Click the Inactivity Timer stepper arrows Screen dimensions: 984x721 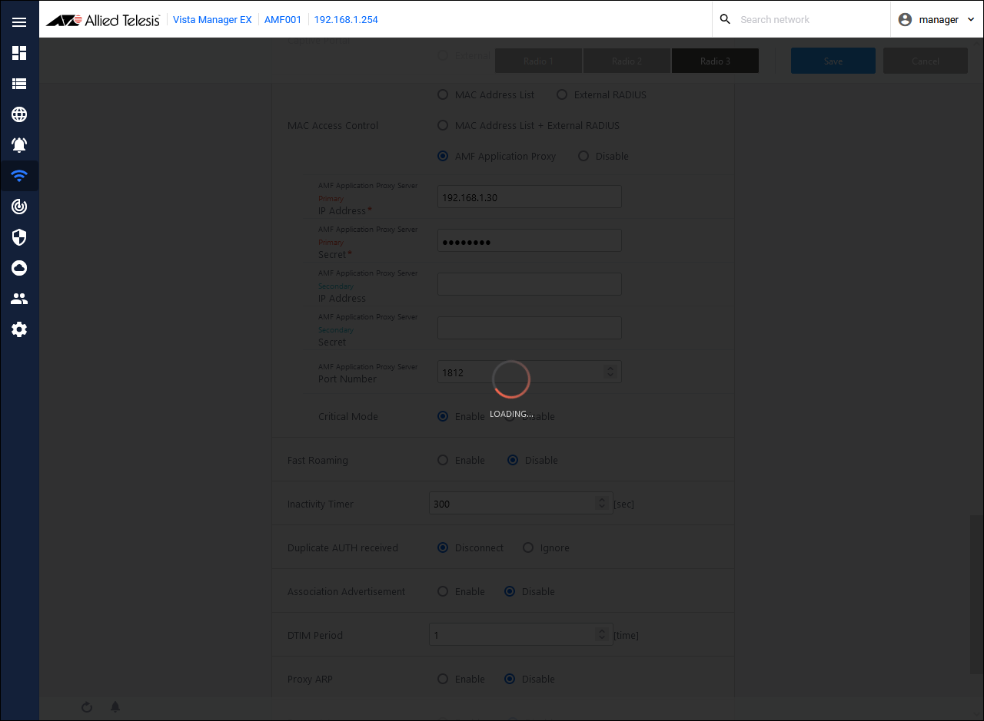602,504
